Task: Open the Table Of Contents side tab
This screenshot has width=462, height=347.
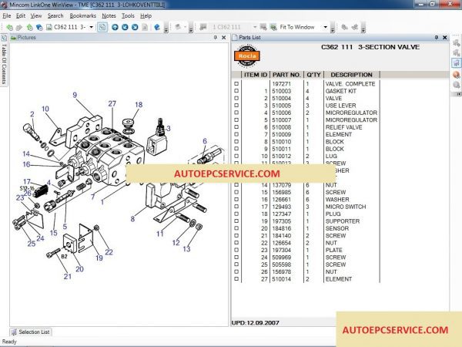Action: click(x=4, y=60)
